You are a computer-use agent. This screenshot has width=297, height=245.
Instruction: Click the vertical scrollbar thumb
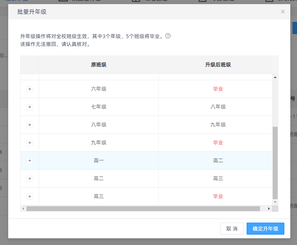tap(275, 163)
